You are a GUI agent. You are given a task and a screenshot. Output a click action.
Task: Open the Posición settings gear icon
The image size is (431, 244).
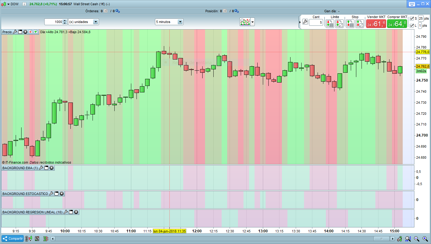[236, 11]
